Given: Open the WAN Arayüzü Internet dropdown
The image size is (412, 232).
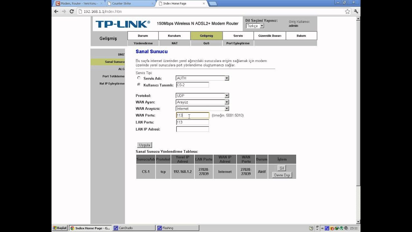Looking at the screenshot, I should 202,109.
